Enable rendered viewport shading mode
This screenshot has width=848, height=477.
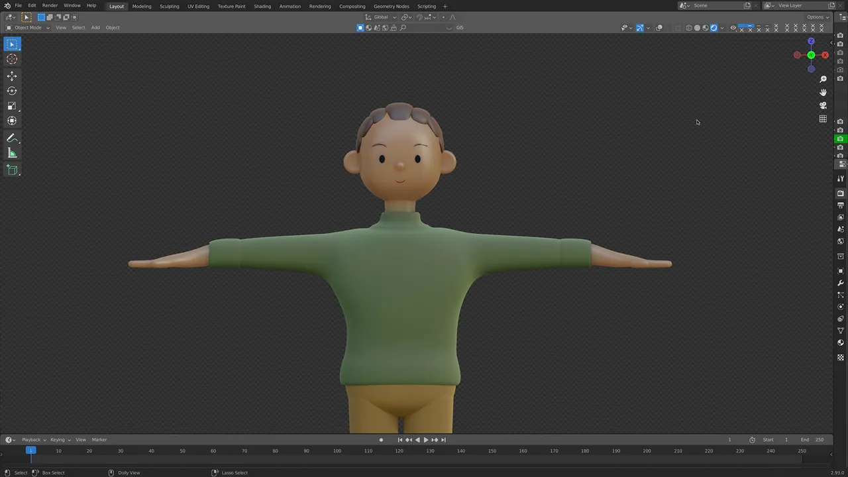pyautogui.click(x=714, y=28)
